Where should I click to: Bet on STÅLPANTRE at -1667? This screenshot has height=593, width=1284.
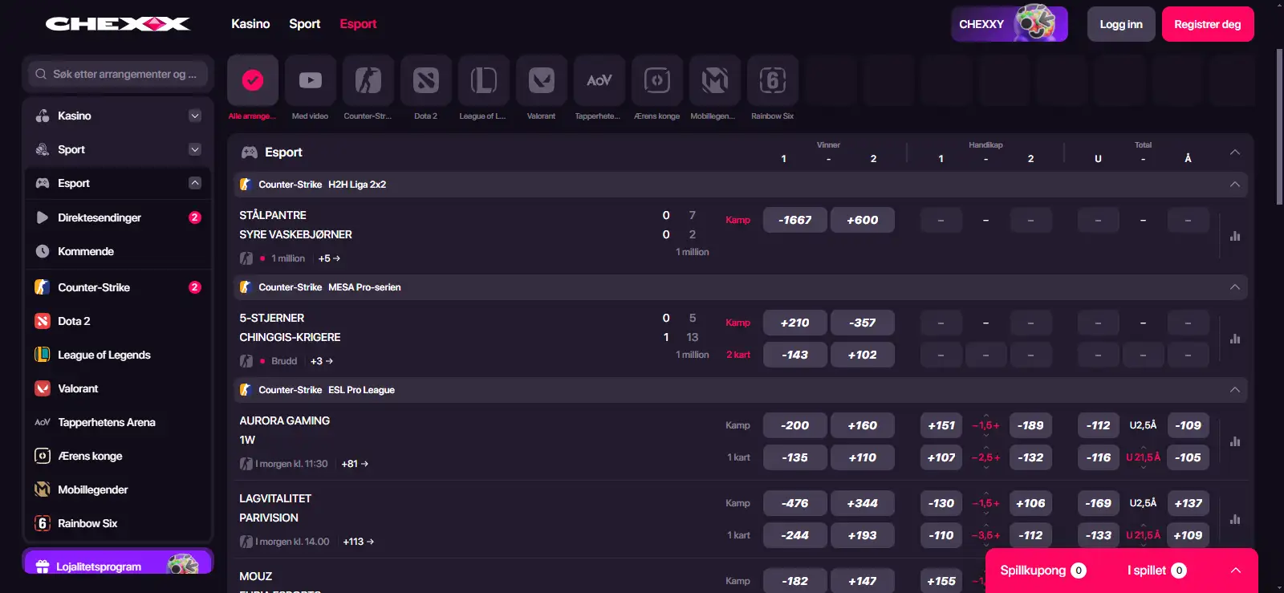click(x=795, y=220)
